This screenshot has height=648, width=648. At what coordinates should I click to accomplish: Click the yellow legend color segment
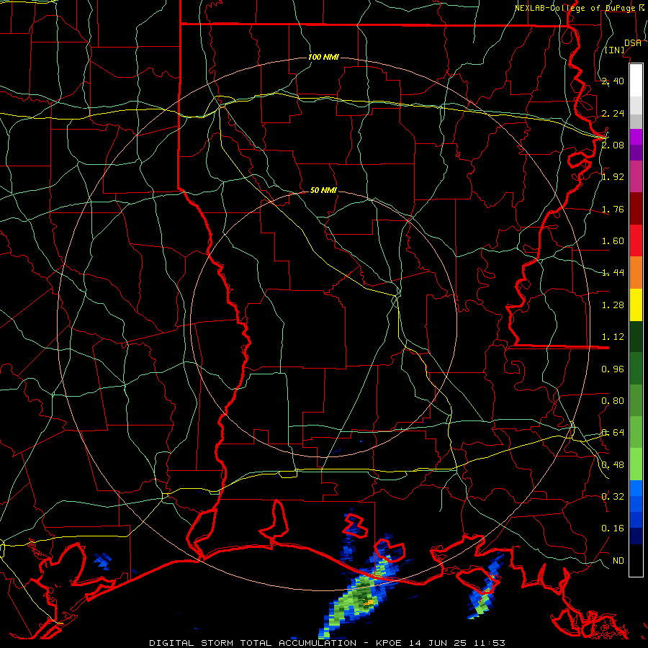point(636,305)
